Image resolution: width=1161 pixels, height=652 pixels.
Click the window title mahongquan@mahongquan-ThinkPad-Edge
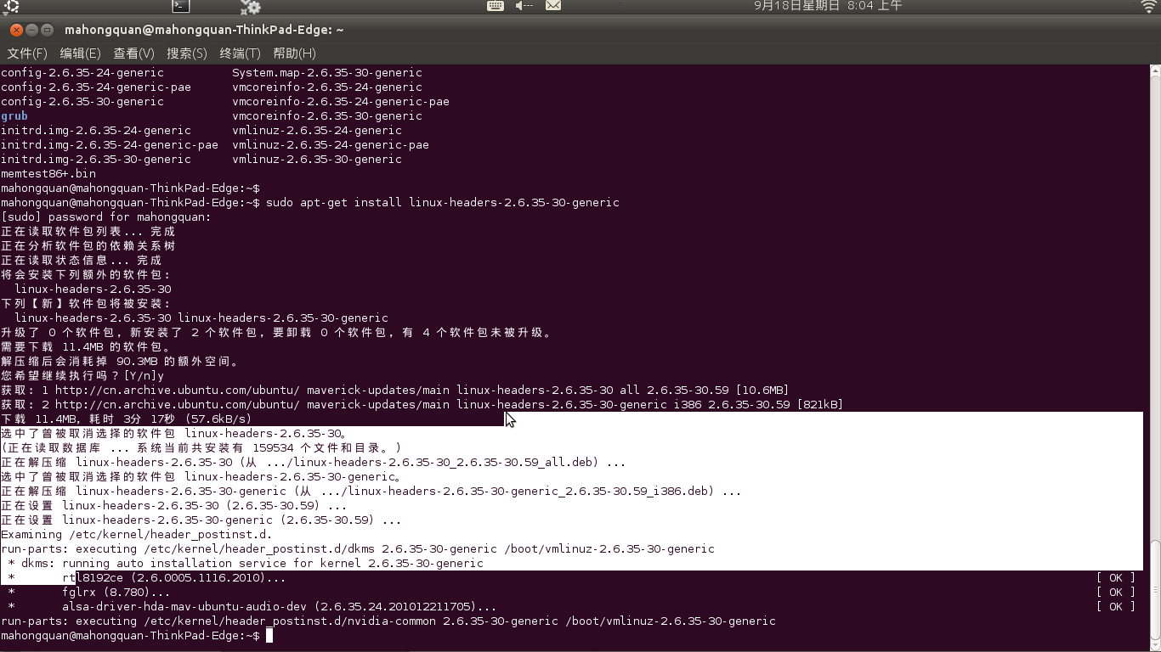point(204,30)
